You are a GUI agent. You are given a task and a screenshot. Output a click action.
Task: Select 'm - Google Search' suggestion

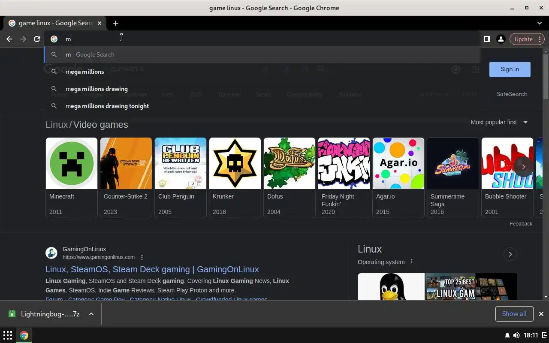coord(262,54)
